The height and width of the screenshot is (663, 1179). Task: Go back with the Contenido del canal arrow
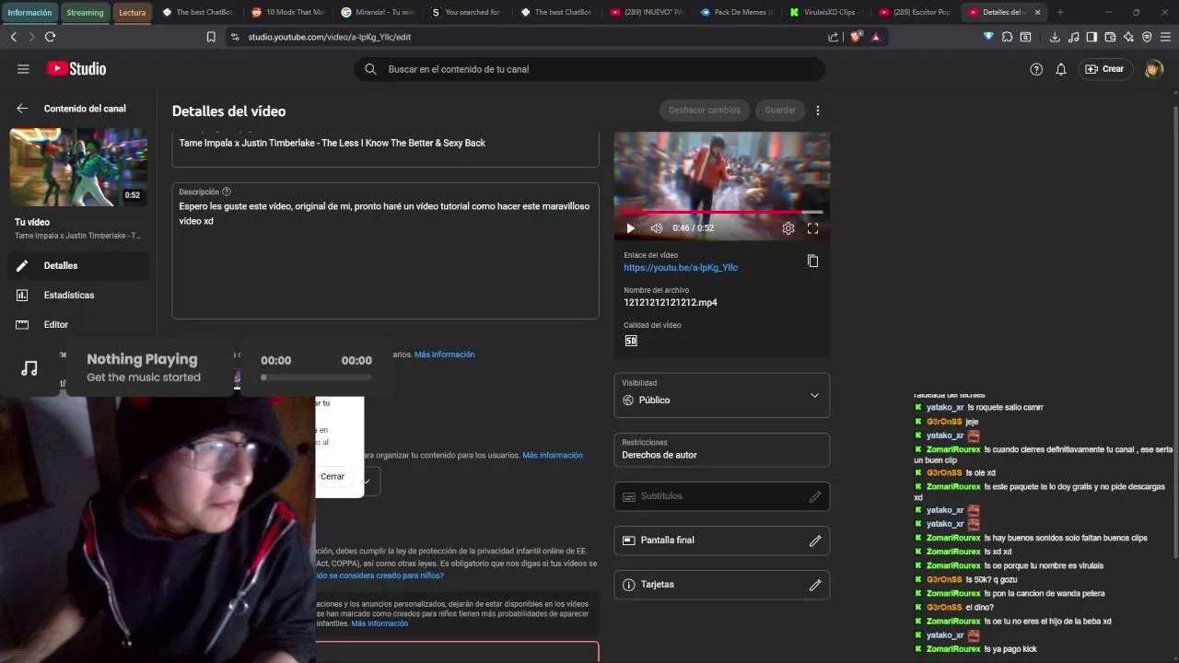pyautogui.click(x=22, y=109)
